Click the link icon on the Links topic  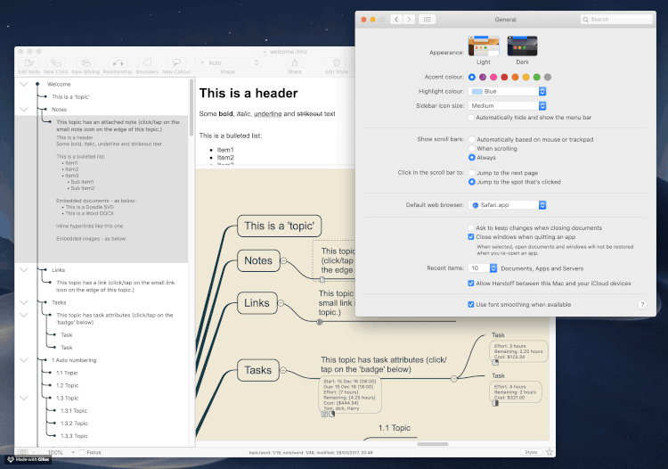(x=320, y=322)
